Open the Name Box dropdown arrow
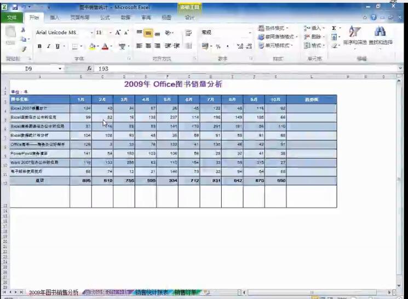Image resolution: width=408 pixels, height=299 pixels. pos(60,68)
